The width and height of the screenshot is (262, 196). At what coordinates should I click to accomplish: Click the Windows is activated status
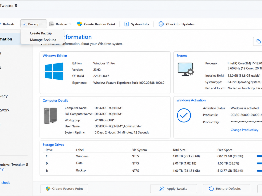tap(245, 108)
